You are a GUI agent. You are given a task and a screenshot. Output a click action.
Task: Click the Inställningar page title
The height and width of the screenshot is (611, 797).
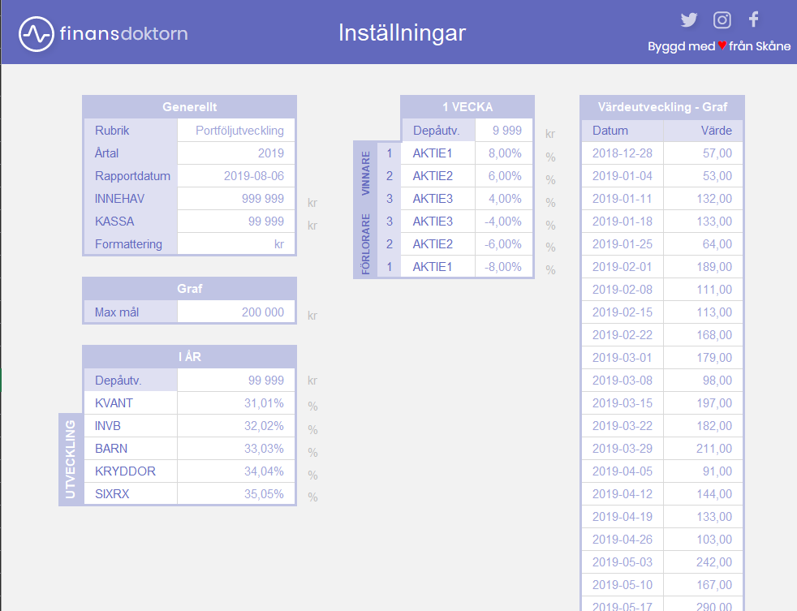[x=402, y=33]
